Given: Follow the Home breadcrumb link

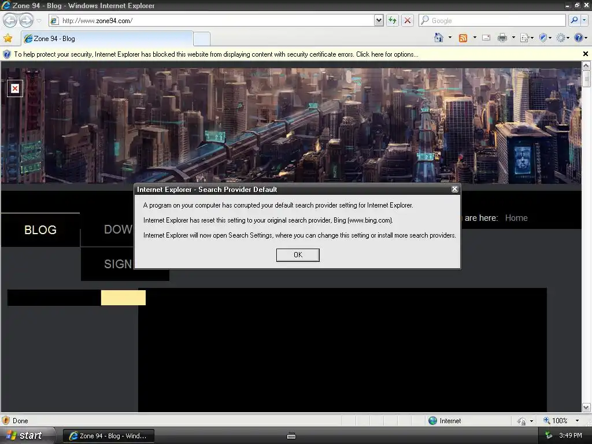Looking at the screenshot, I should click(516, 218).
